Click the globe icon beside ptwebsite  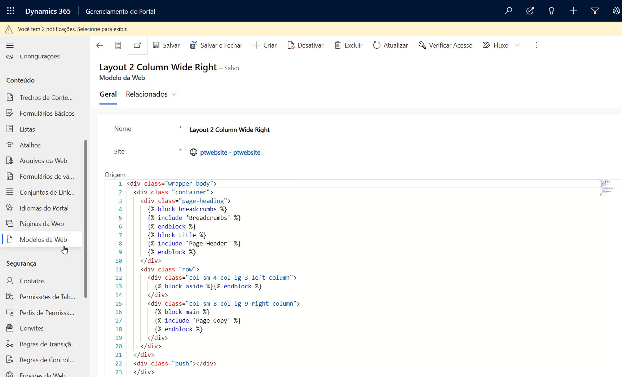tap(194, 152)
